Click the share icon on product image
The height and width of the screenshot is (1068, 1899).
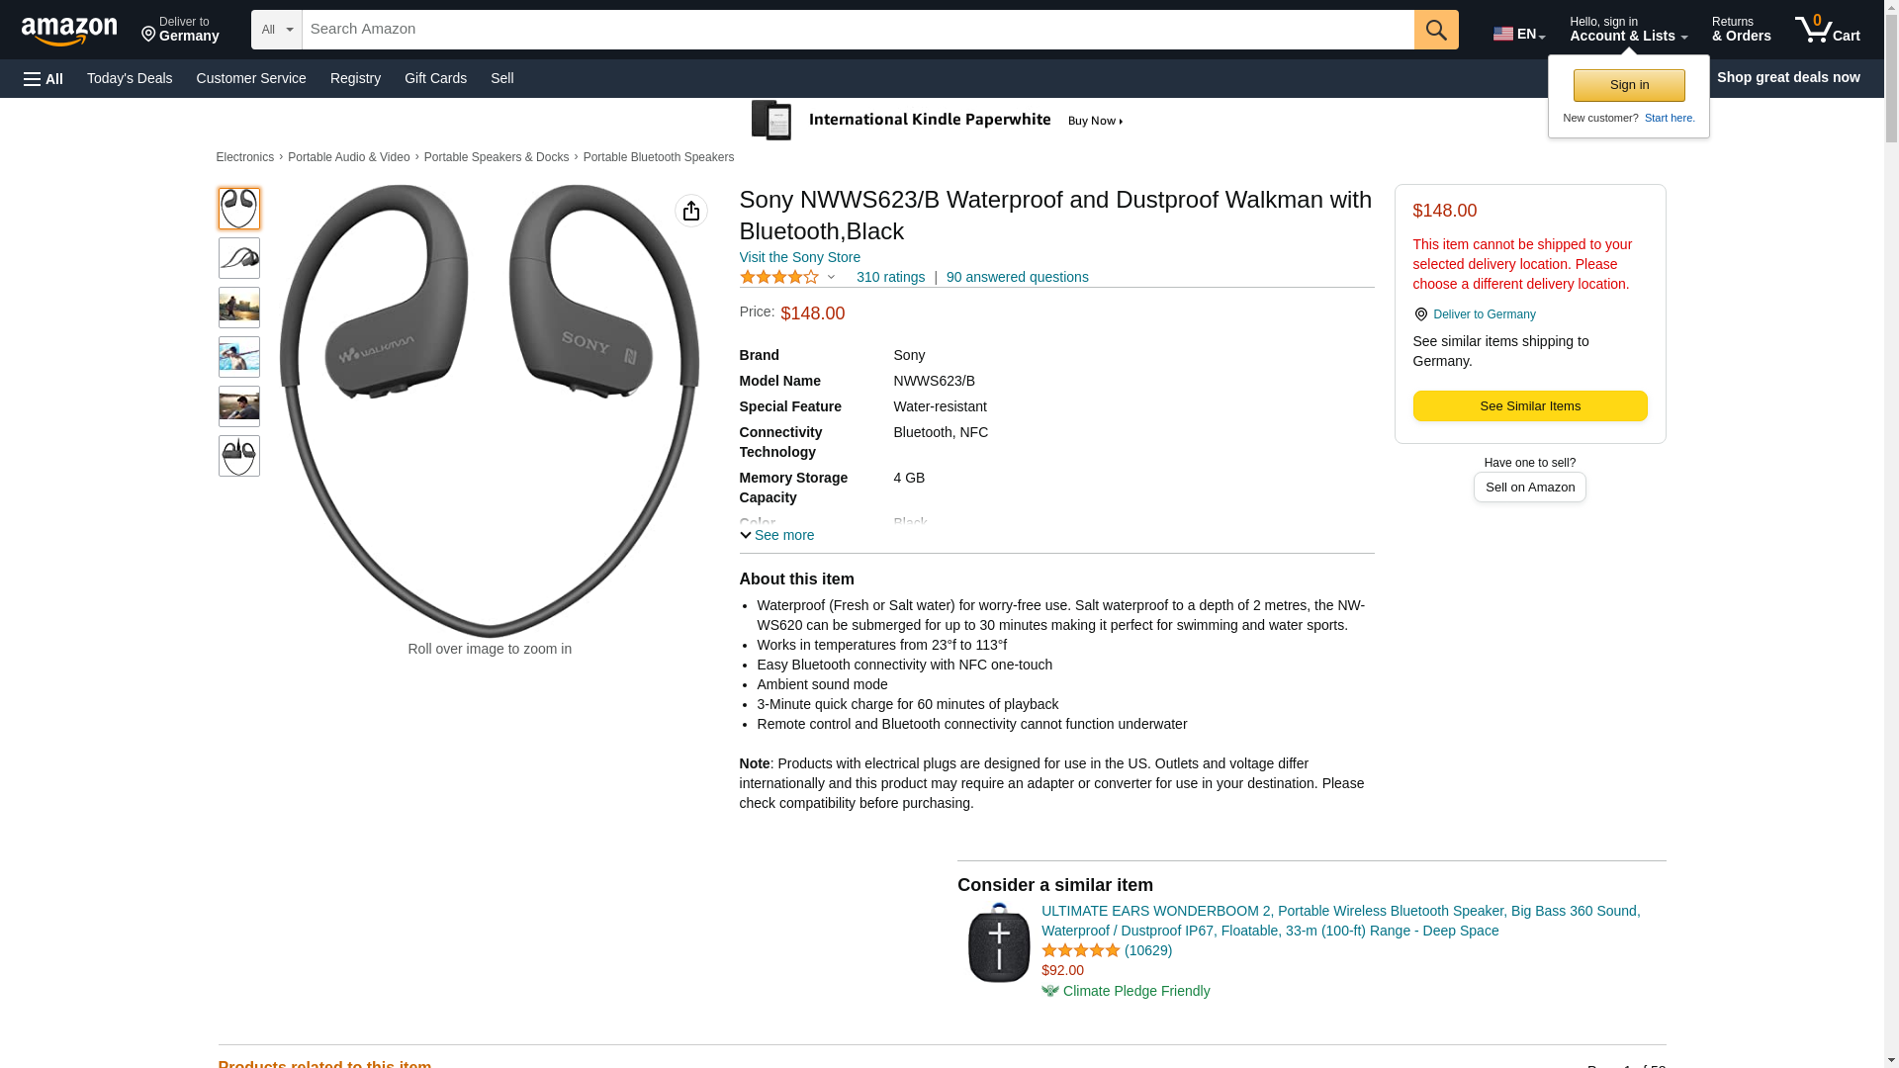pyautogui.click(x=690, y=211)
